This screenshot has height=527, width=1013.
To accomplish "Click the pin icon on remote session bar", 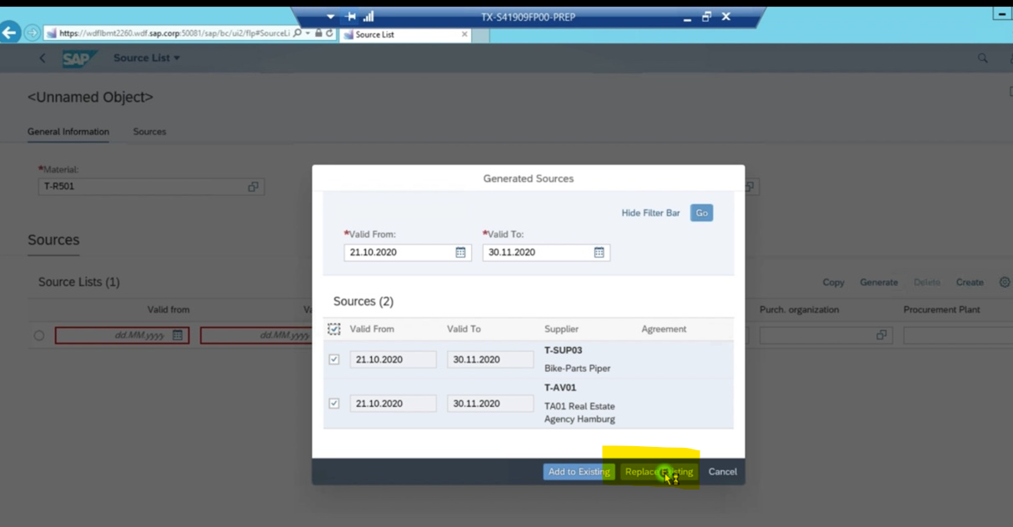I will [350, 17].
